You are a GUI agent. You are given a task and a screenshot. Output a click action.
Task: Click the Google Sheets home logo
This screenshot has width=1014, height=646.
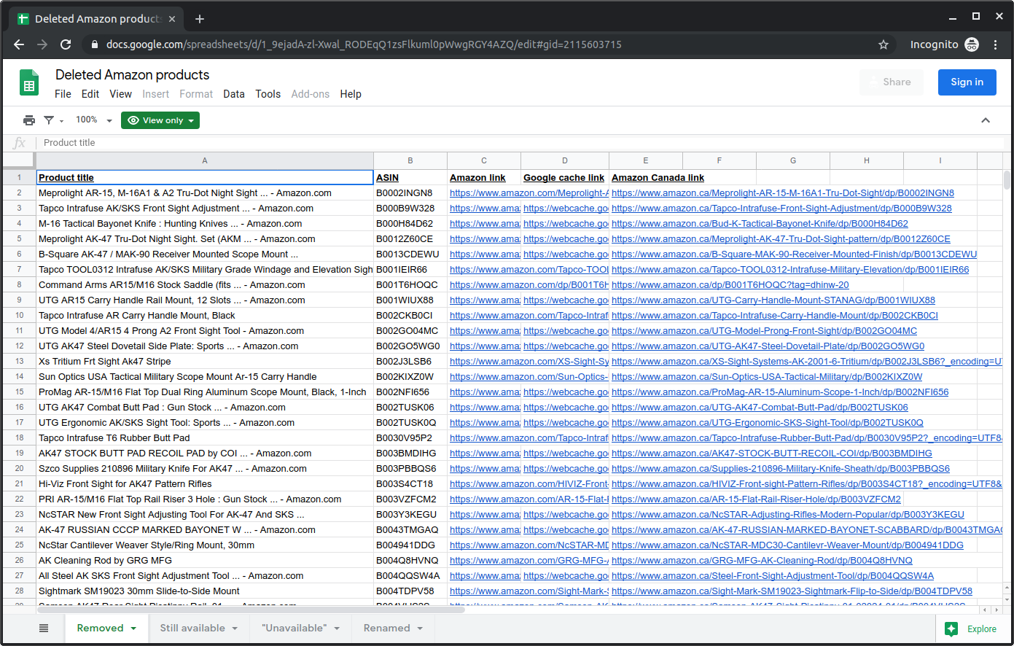pyautogui.click(x=29, y=83)
